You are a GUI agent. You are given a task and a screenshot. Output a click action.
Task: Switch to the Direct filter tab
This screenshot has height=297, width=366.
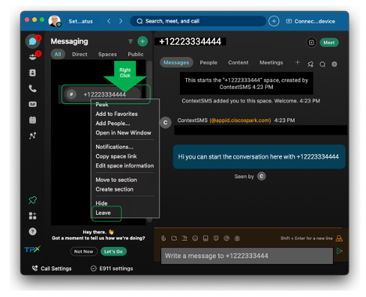tap(80, 54)
